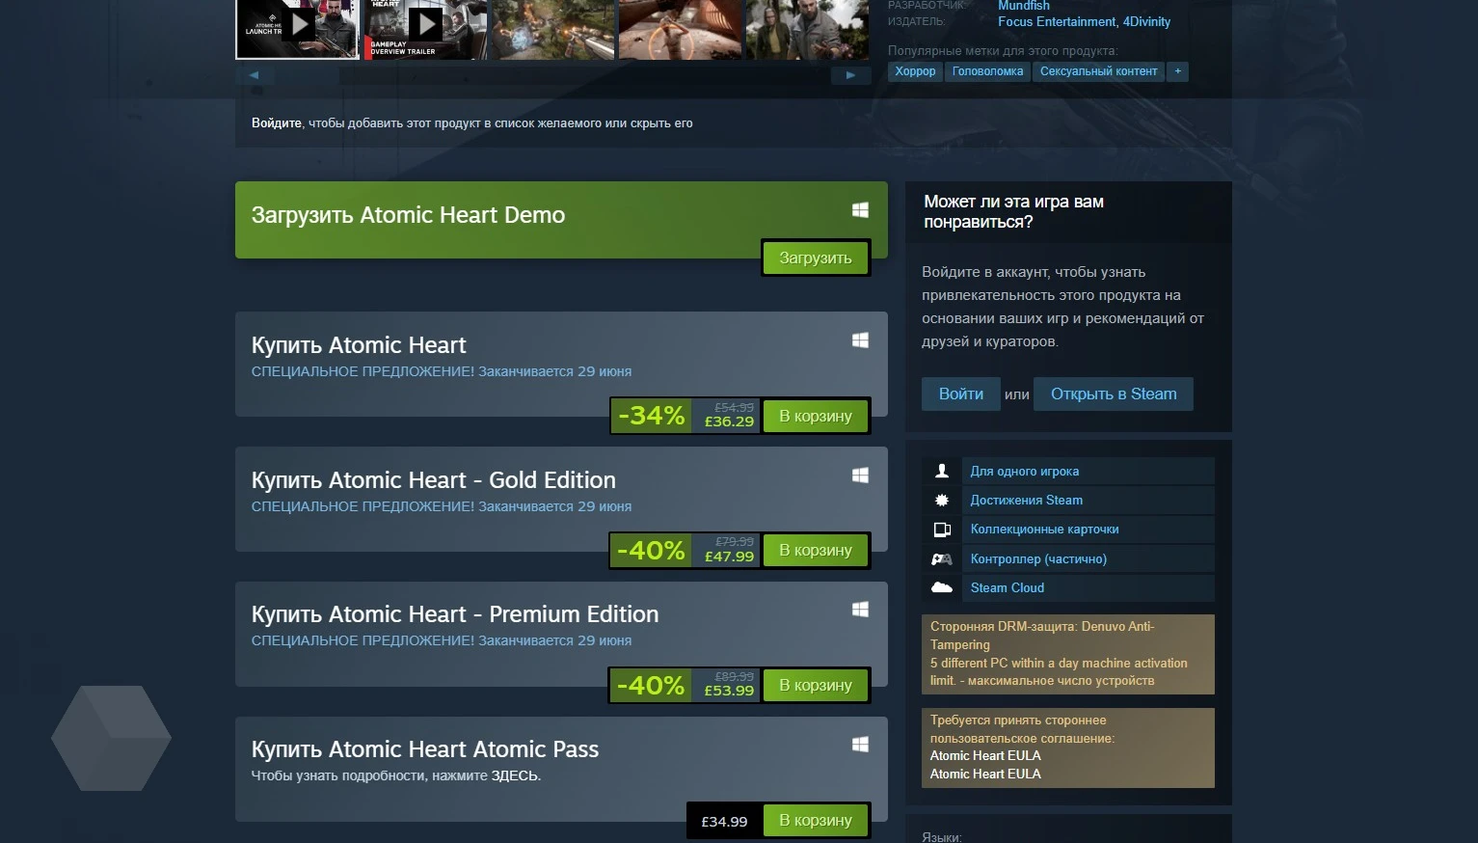Click the trading cards icon
Image resolution: width=1478 pixels, height=843 pixels.
pos(942,530)
